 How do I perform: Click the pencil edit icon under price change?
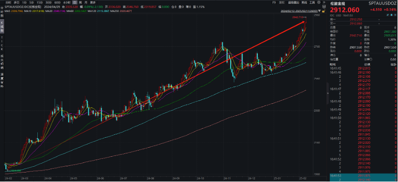click(x=387, y=15)
